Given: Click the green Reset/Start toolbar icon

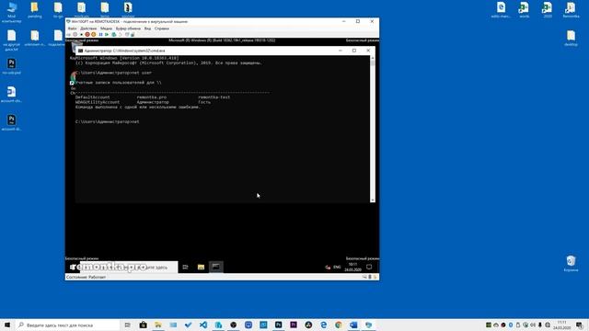Looking at the screenshot, I should pos(107,35).
